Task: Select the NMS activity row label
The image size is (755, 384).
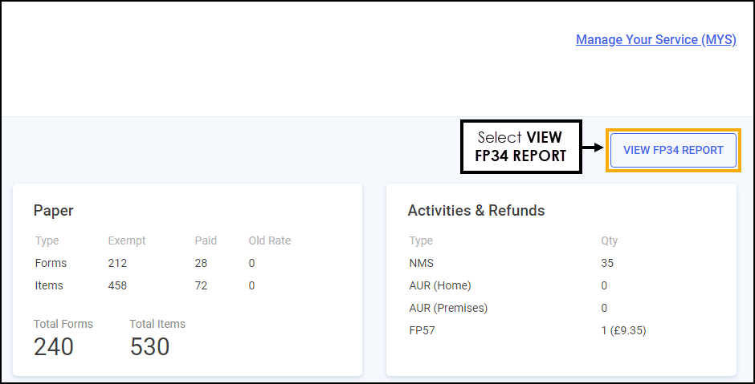Action: [x=422, y=263]
